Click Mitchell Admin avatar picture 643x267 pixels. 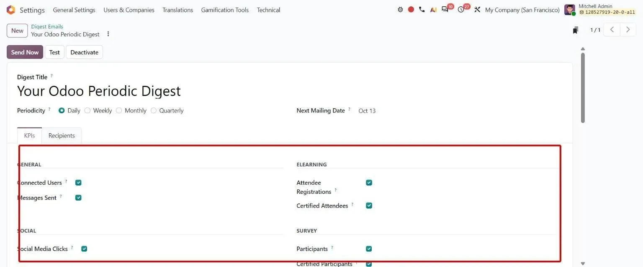coord(569,10)
